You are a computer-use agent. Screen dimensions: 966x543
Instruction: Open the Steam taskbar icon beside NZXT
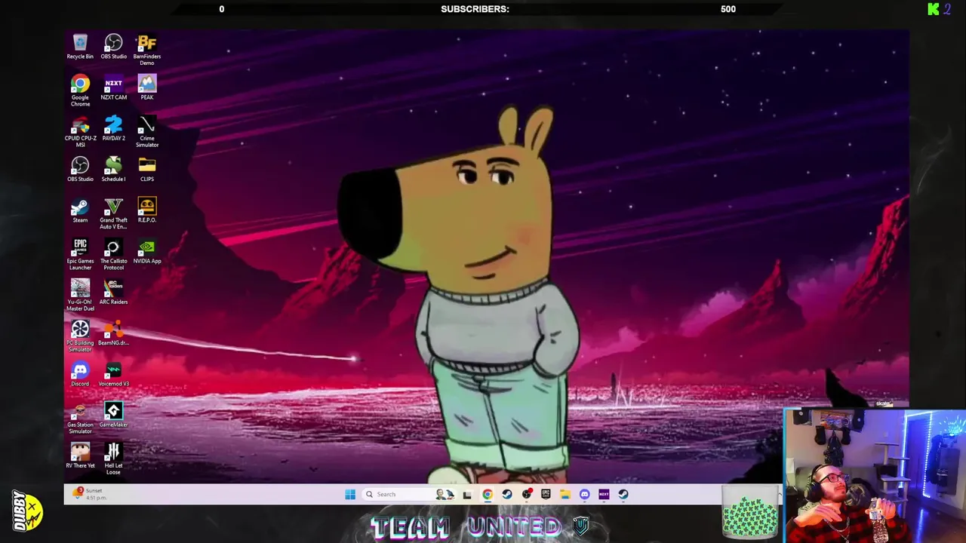[x=623, y=495]
